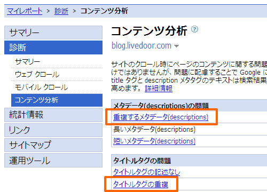Go to マイレポート breadcrumb link
The width and height of the screenshot is (267, 192).
[x=25, y=11]
